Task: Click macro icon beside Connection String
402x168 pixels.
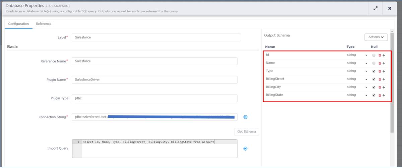Action: tap(245, 117)
